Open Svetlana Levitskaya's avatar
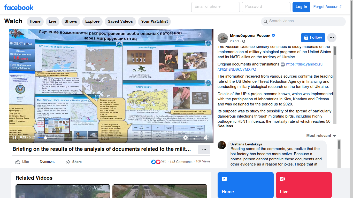The height and width of the screenshot is (198, 353). click(222, 145)
